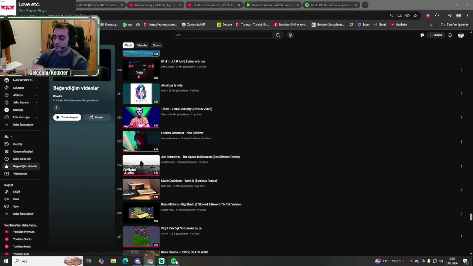473x266 pixels.
Task: Open options for Marie Davidson Work It
Action: (461, 189)
